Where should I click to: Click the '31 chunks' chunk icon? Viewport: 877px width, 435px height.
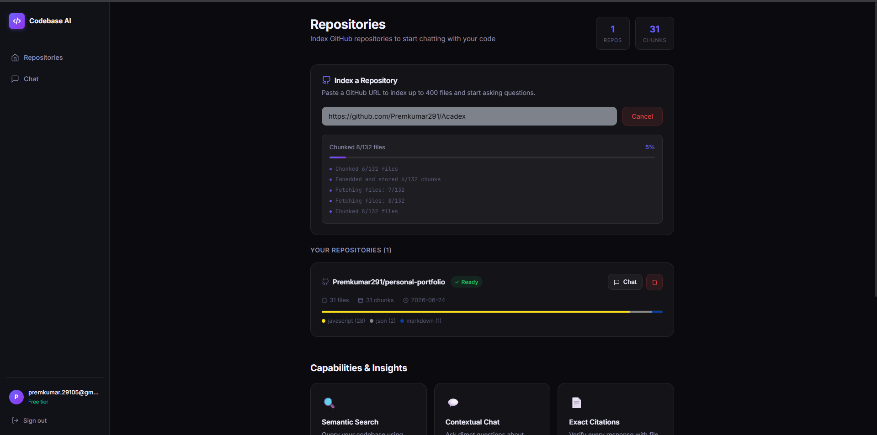(x=361, y=300)
